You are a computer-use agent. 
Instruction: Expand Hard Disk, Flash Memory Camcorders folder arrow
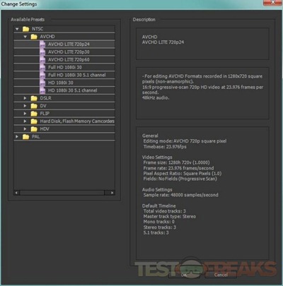click(x=25, y=121)
